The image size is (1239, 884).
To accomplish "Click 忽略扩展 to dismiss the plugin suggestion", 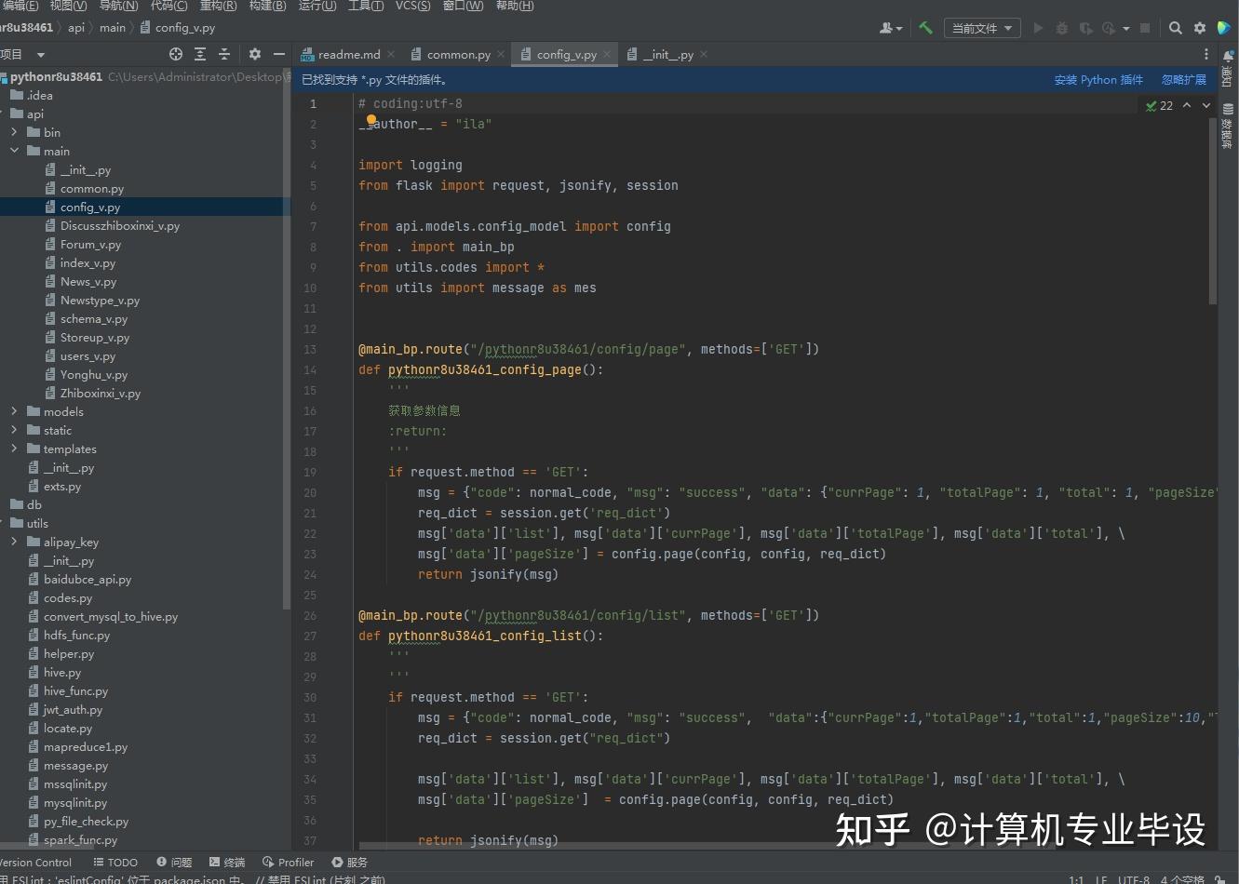I will click(1183, 79).
